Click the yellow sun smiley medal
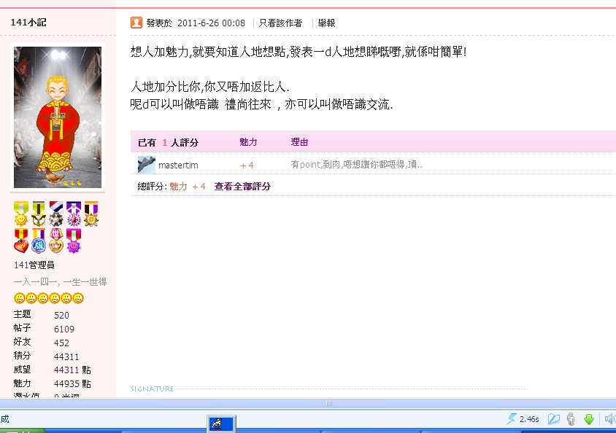The width and height of the screenshot is (616, 433). click(21, 214)
